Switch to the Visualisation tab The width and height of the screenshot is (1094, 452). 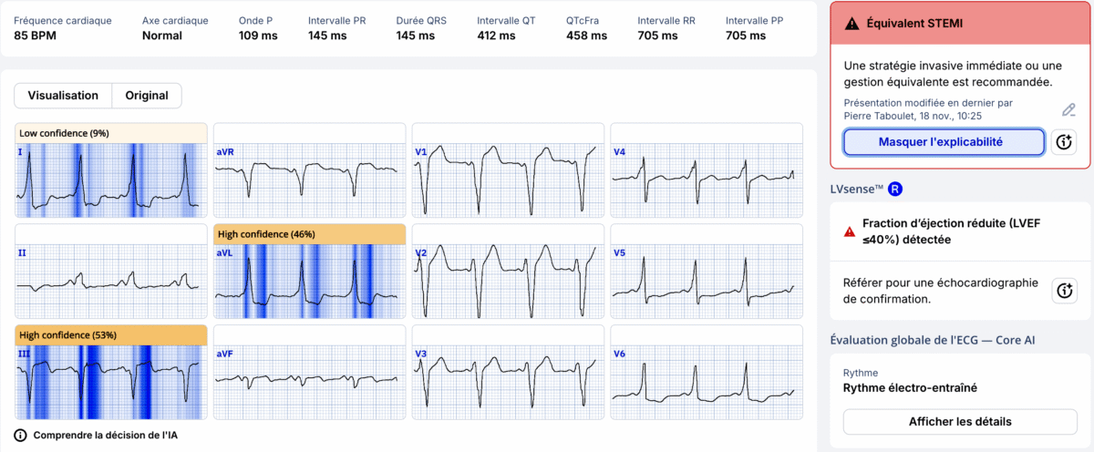63,96
